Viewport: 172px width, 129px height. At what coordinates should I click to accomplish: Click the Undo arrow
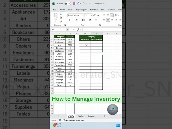78,3
